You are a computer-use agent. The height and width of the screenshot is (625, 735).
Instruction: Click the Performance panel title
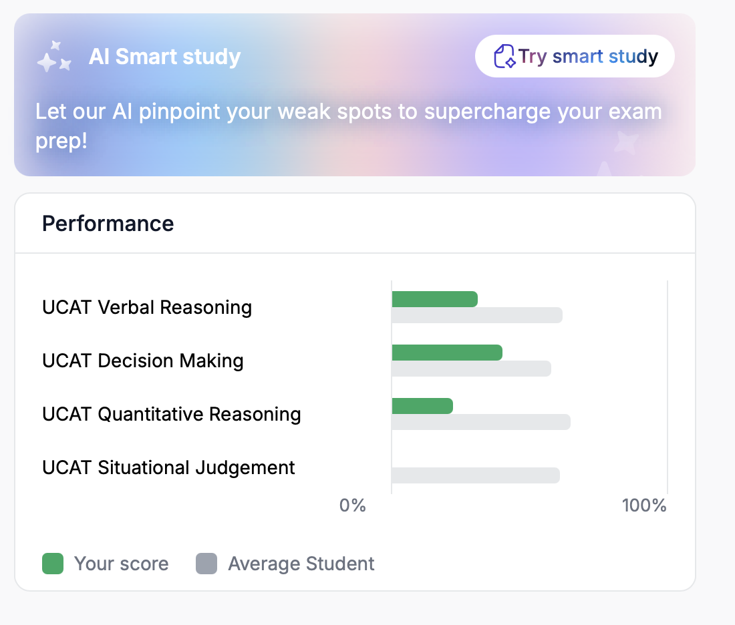pos(108,223)
